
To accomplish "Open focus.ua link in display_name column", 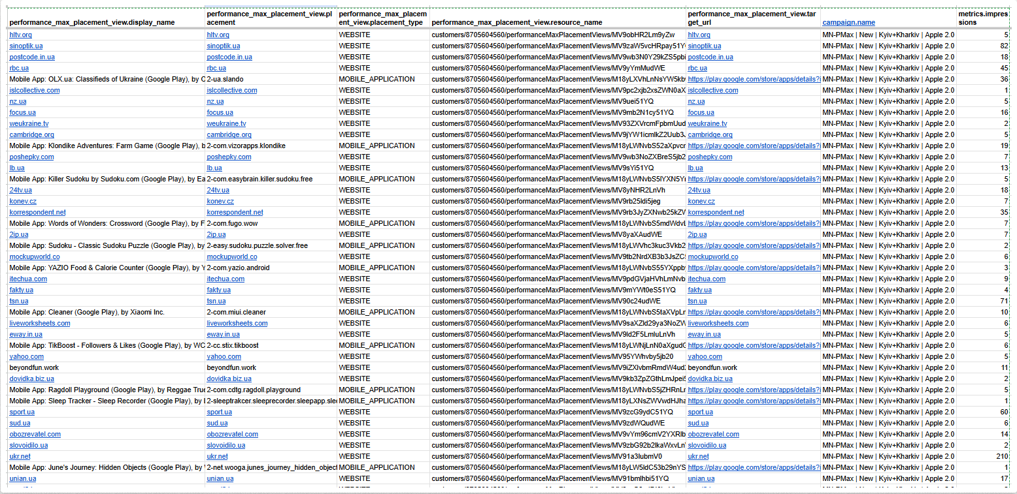I will tap(22, 112).
